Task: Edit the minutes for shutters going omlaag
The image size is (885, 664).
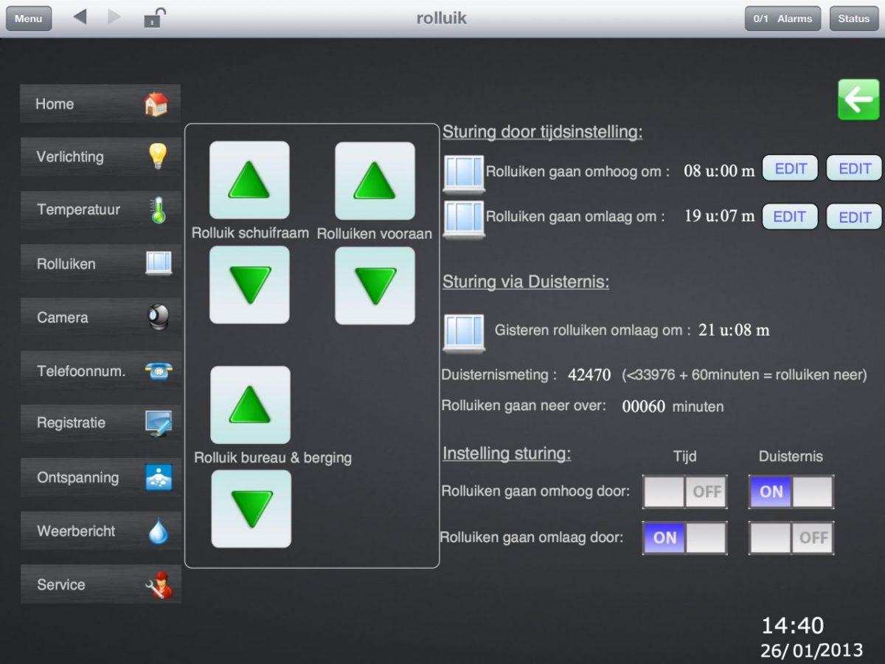Action: (x=854, y=217)
